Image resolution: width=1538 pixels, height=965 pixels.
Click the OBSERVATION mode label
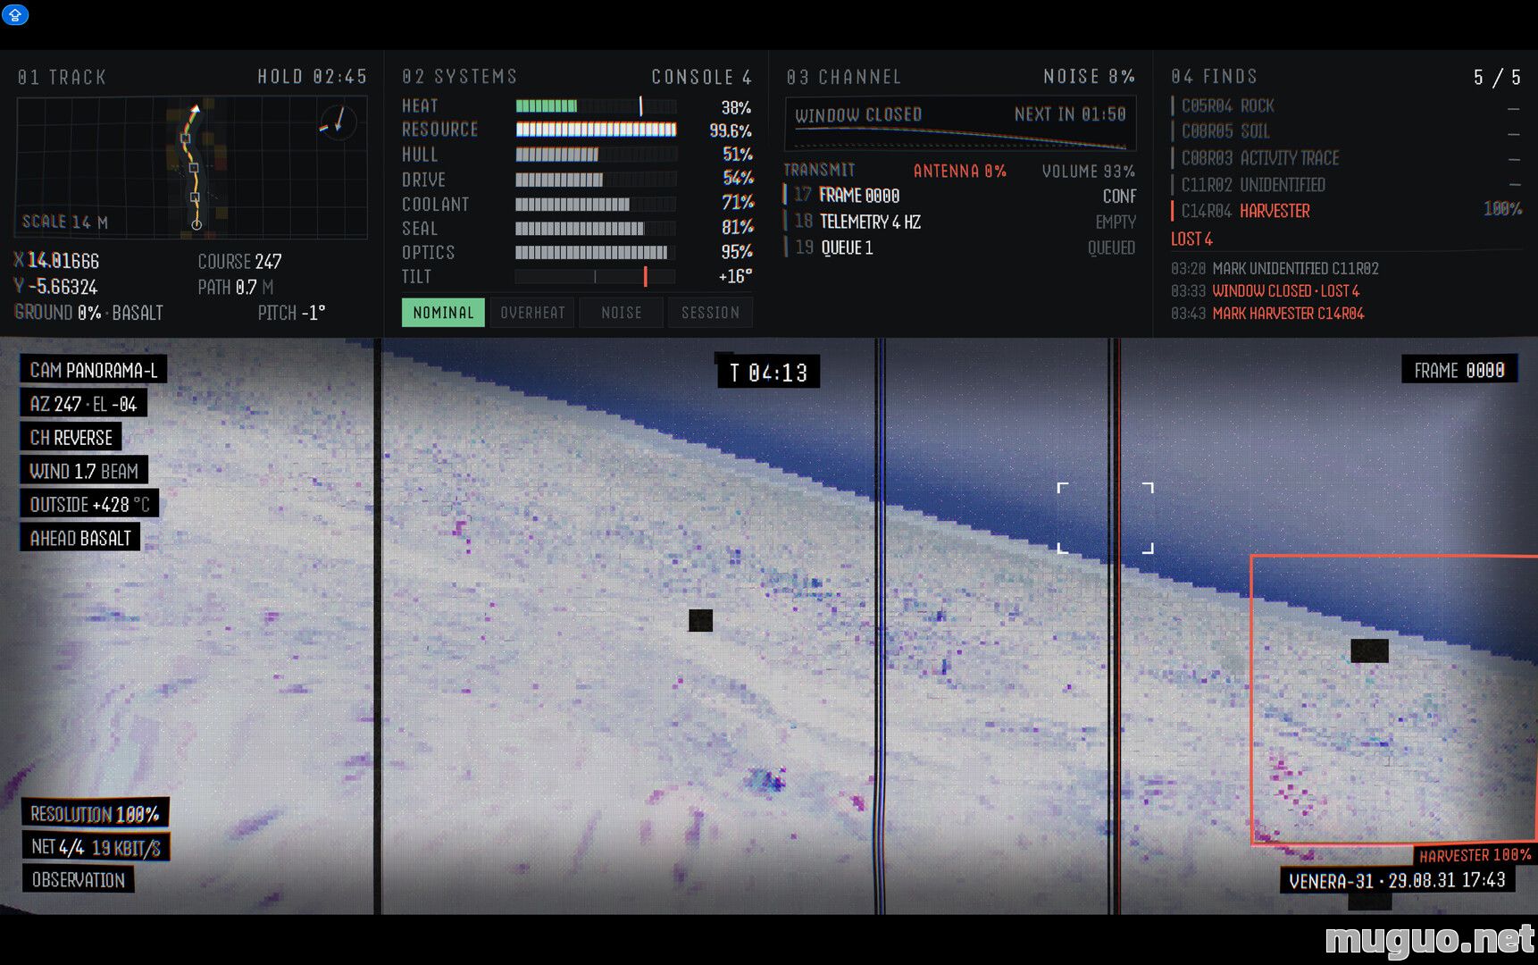click(x=79, y=880)
